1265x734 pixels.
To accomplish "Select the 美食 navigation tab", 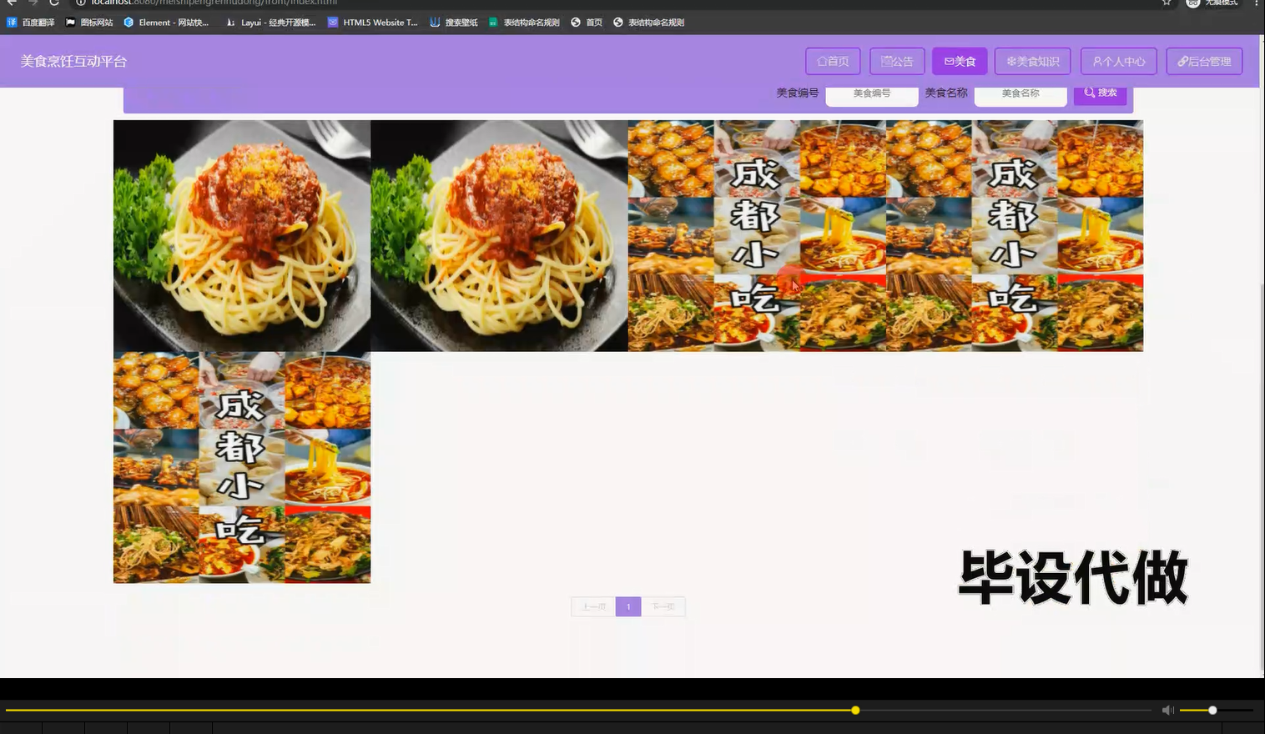I will pos(959,61).
